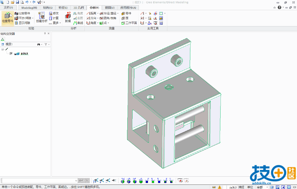297x189 pixels.
Task: Click 捕捉 snap in status bar
Action: [x=241, y=187]
